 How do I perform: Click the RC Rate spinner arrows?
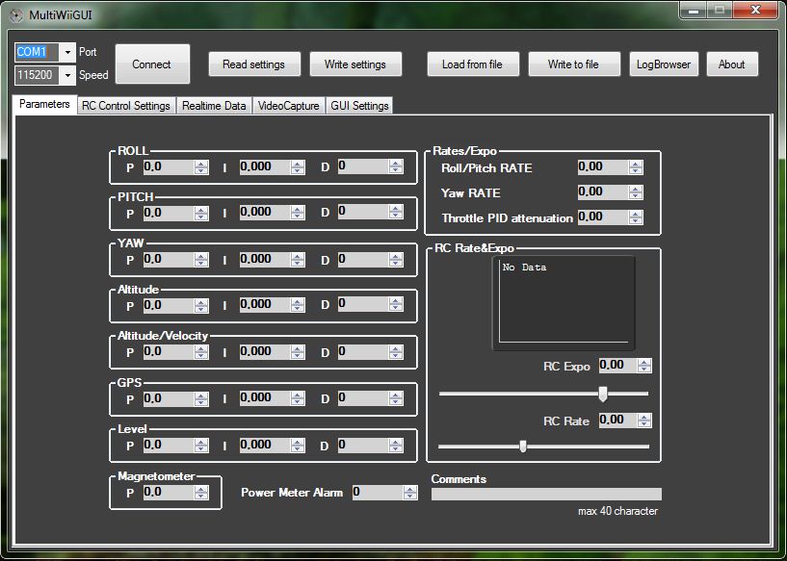click(644, 421)
